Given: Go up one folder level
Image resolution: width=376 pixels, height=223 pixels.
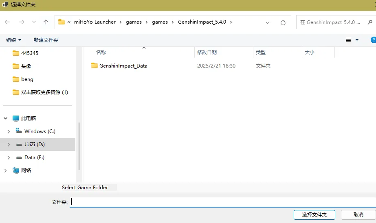Looking at the screenshot, I should 46,22.
